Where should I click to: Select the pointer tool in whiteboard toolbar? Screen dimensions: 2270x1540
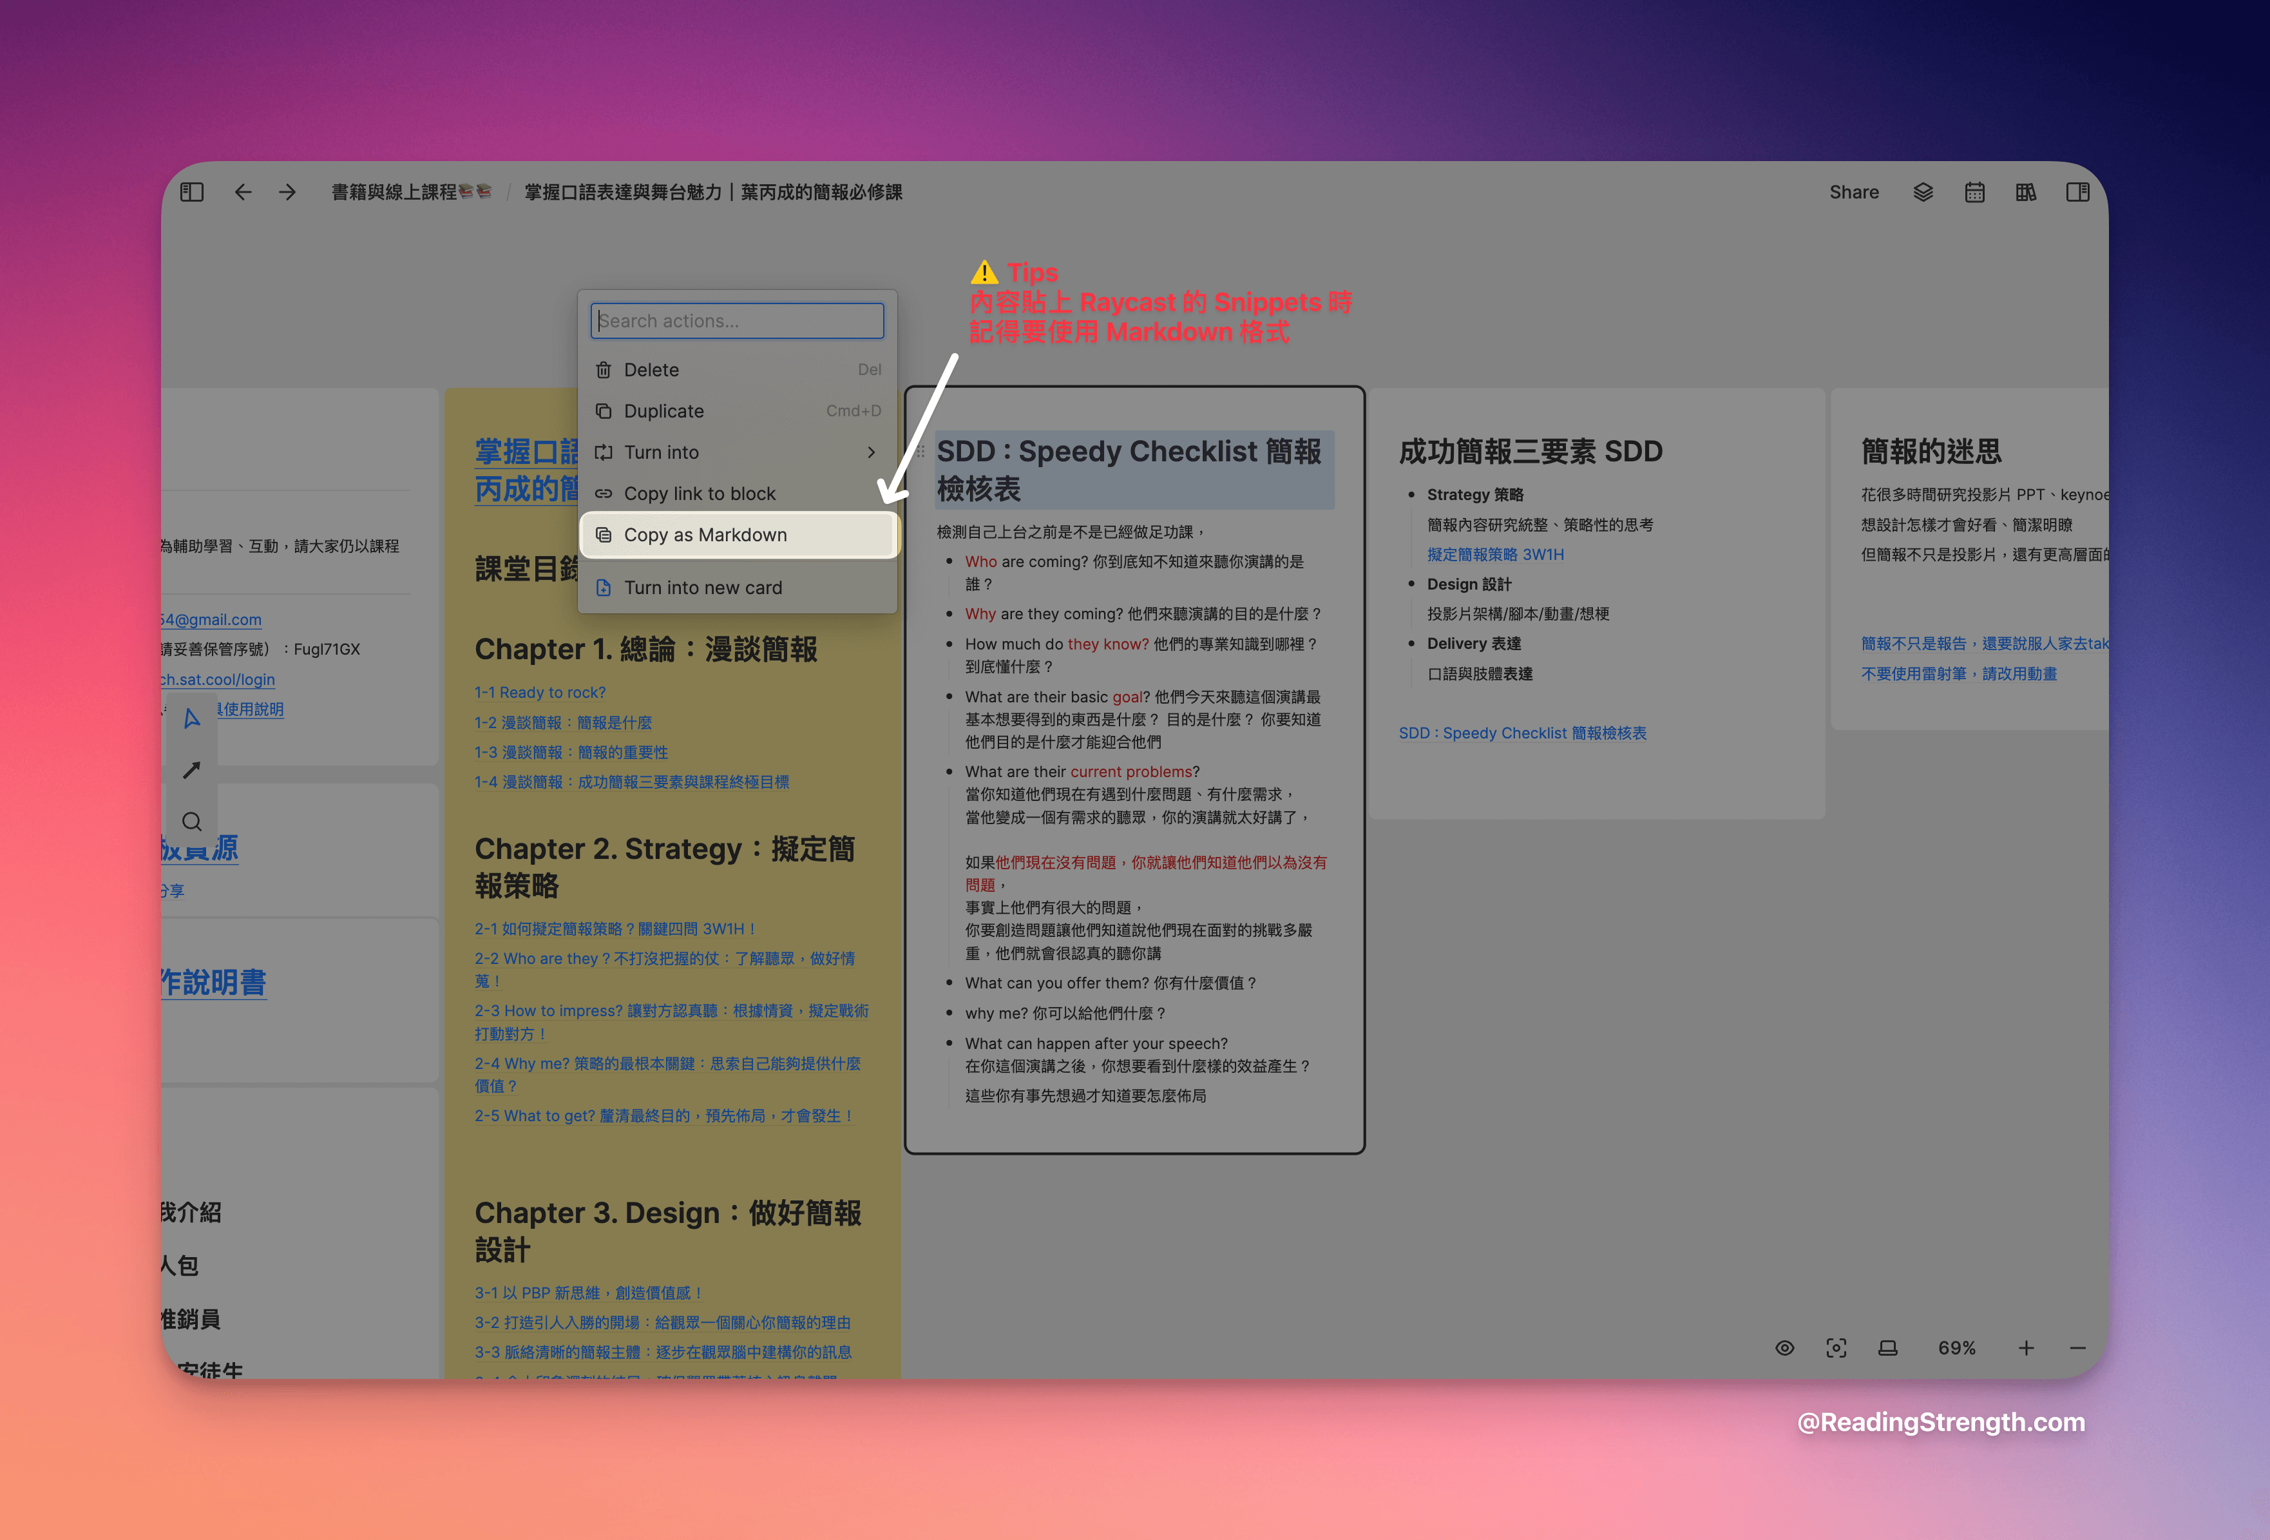[x=193, y=718]
